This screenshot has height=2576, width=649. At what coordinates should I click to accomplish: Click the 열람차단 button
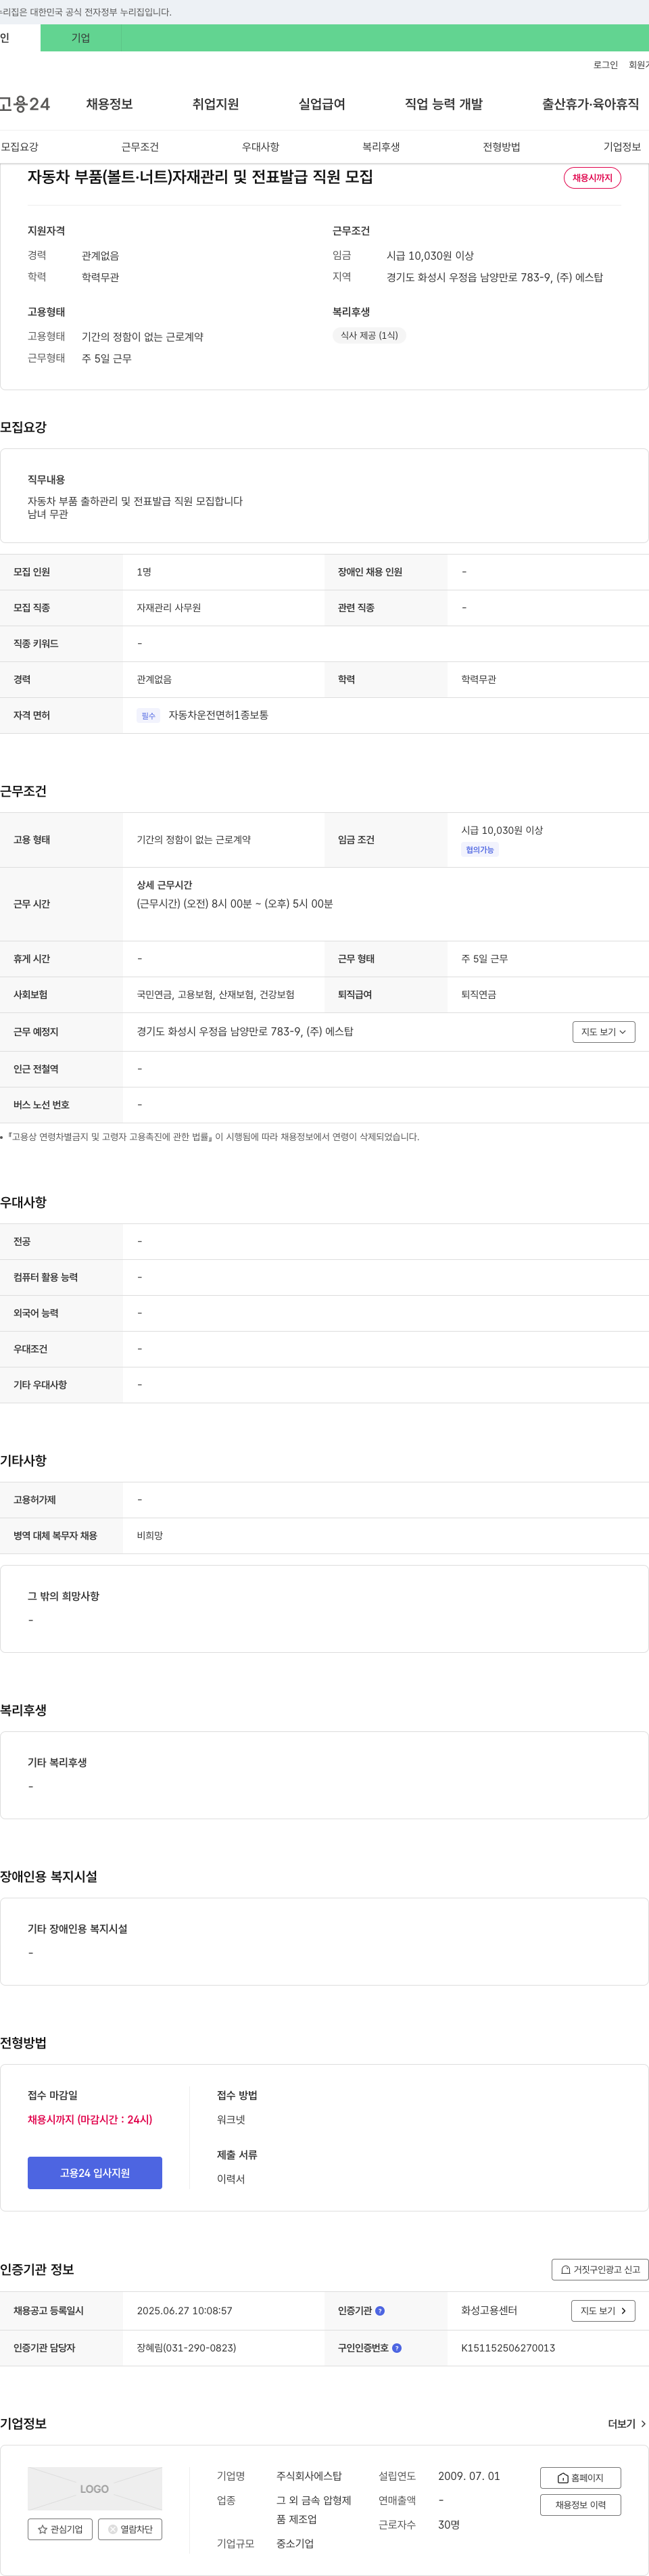[x=130, y=2529]
